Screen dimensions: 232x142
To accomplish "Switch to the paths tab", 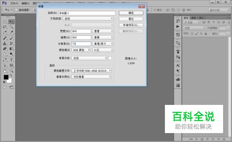I will tap(201, 18).
